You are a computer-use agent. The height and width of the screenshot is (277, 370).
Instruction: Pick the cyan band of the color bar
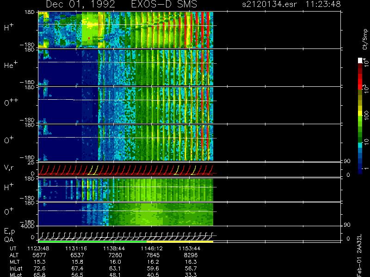tap(360, 145)
